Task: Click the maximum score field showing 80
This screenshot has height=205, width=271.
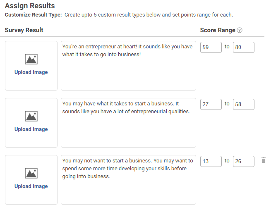Action: click(x=243, y=47)
